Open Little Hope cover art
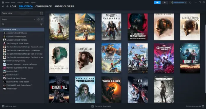The image size is (206, 109). point(190,27)
